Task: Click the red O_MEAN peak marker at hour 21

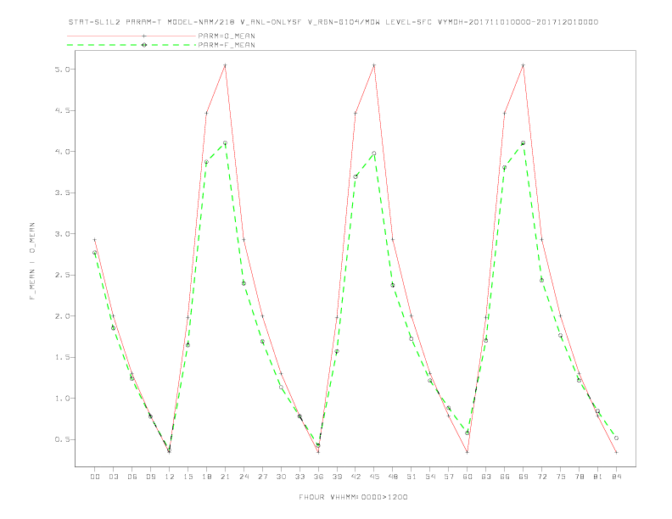Action: pos(225,65)
